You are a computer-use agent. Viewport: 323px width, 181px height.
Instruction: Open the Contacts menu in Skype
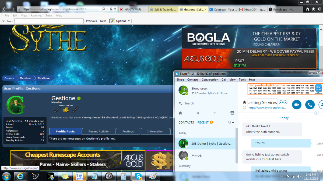tap(193, 80)
